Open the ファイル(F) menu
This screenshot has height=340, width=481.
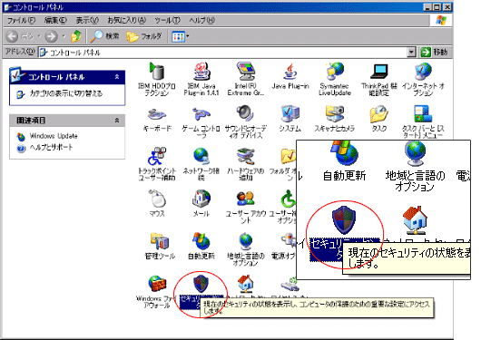click(21, 21)
